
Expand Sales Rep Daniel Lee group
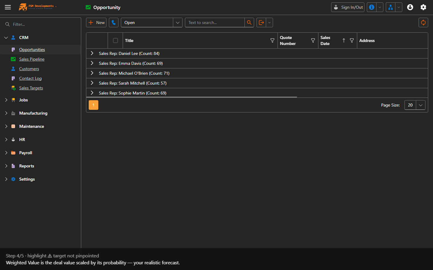(92, 53)
